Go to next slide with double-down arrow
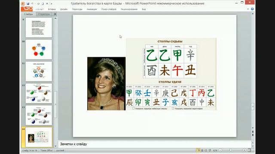Image resolution: width=275 pixels, height=154 pixels. pos(253,135)
